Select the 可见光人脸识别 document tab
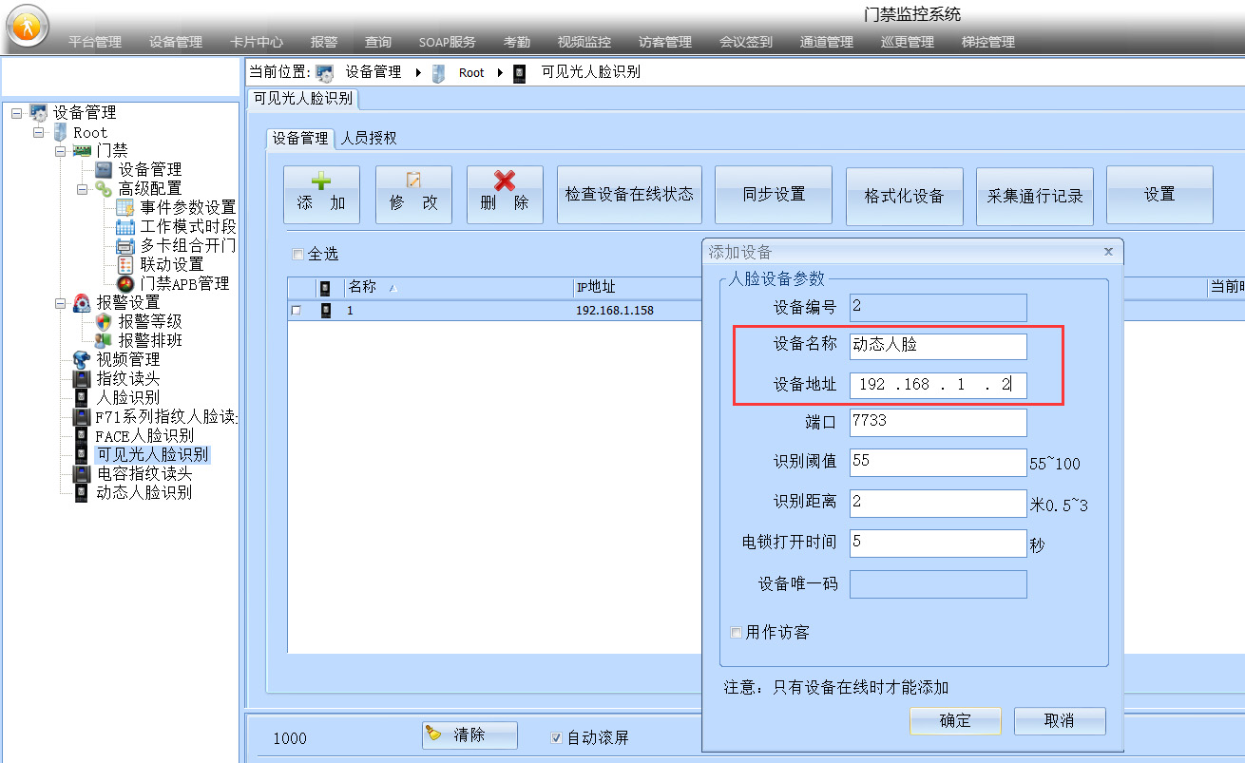Viewport: 1245px width, 763px height. tap(303, 98)
